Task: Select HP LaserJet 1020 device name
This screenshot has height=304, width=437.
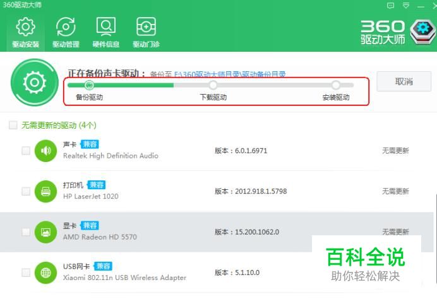Action: coord(90,196)
